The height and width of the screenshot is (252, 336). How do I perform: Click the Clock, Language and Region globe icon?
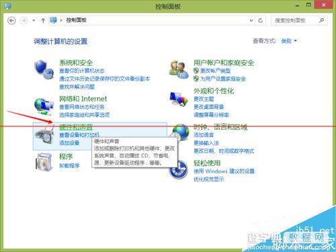[180, 132]
